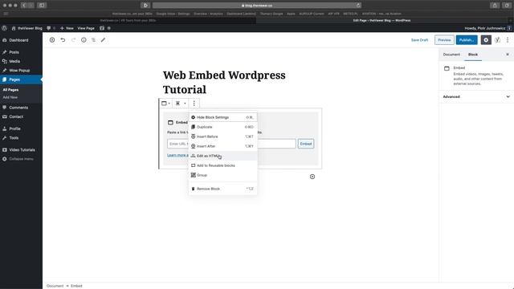
Task: Click the Safari share icon
Action: [495, 6]
